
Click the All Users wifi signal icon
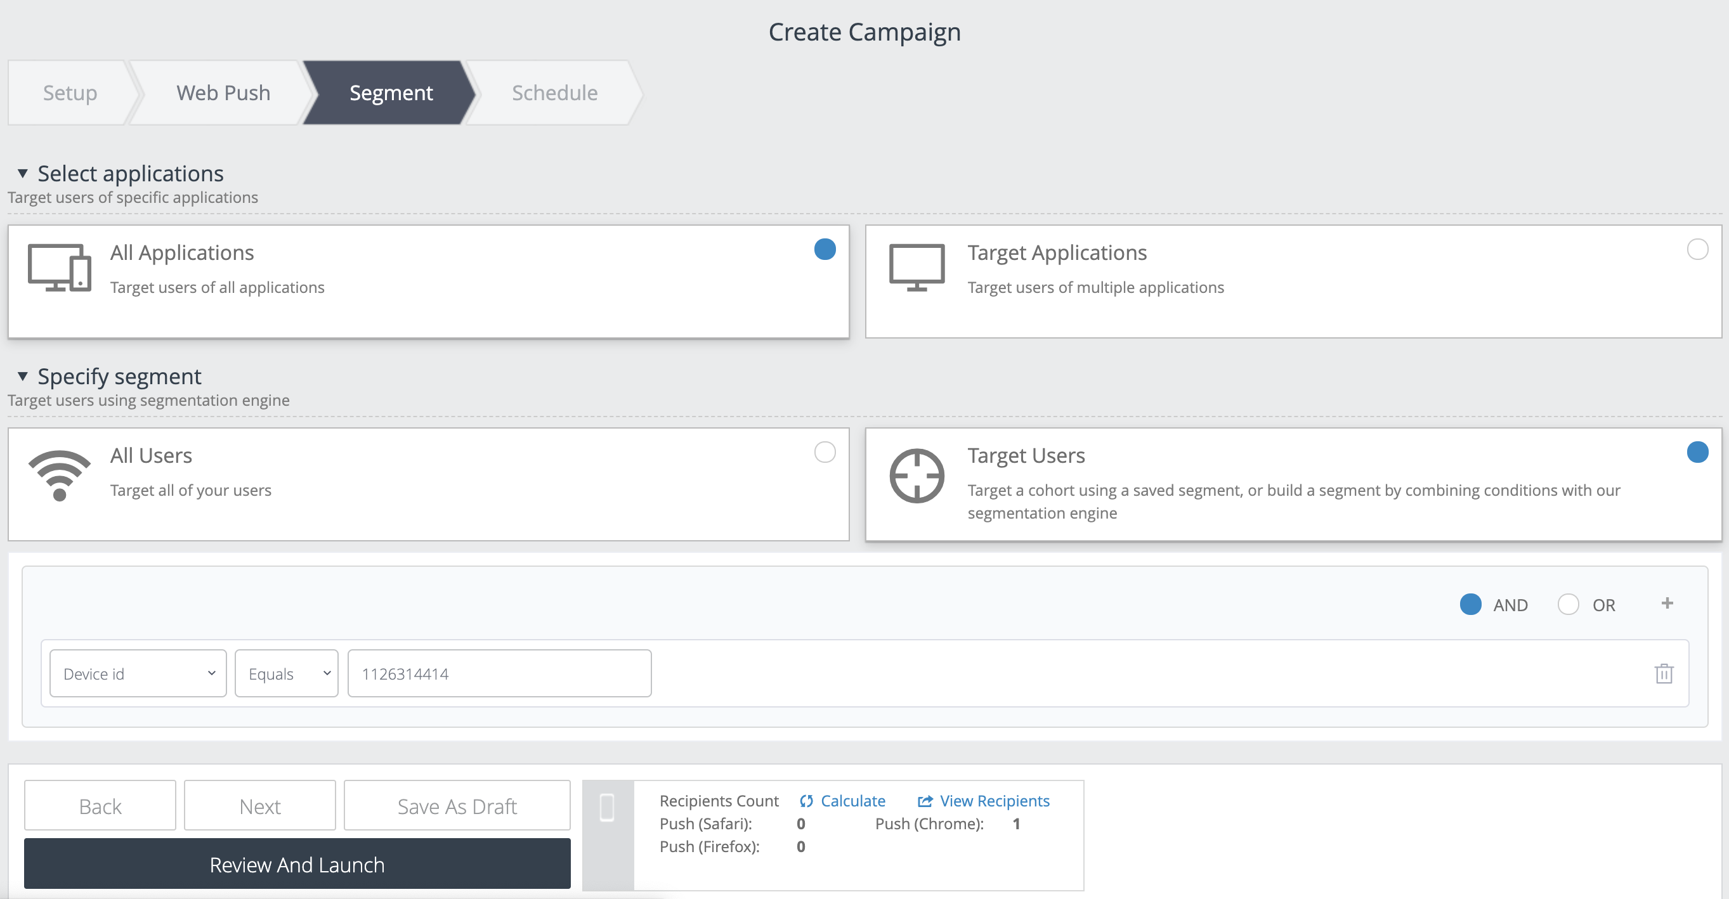click(x=59, y=475)
